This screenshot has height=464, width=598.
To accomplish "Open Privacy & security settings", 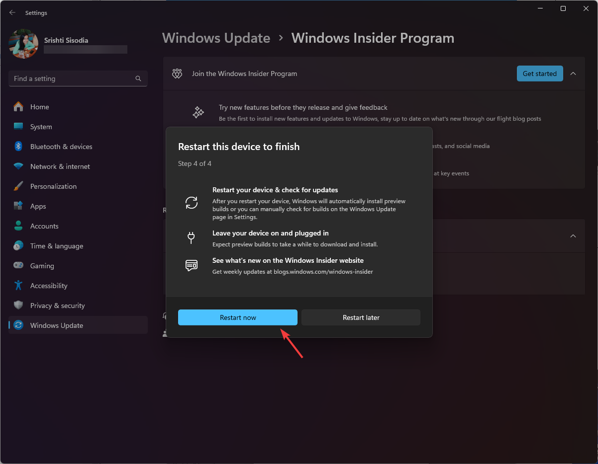I will (57, 305).
